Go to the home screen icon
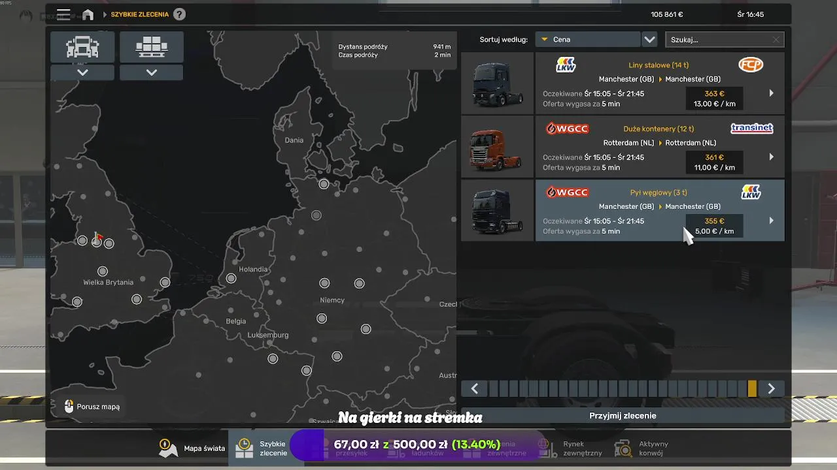The height and width of the screenshot is (470, 837). pos(88,14)
